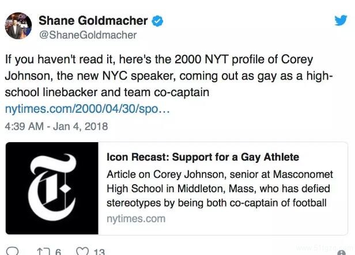Open the "Icon Recast: Support for a Gay Athlete" headline
This screenshot has width=355, height=255.
pyautogui.click(x=203, y=157)
